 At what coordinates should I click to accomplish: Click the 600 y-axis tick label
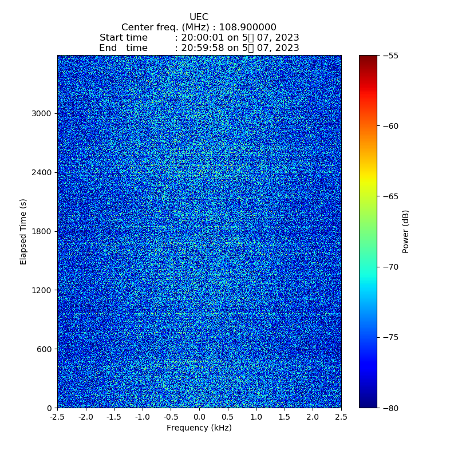tap(44, 349)
